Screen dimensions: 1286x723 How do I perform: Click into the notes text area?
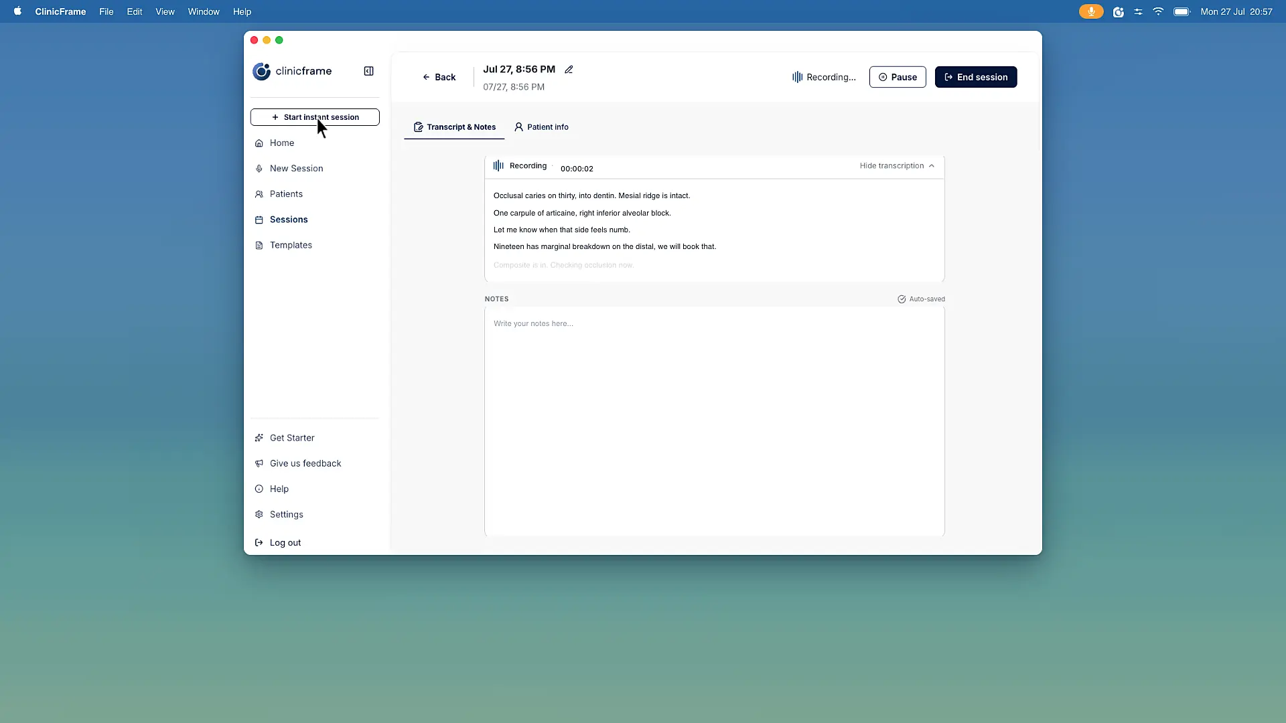pyautogui.click(x=715, y=422)
